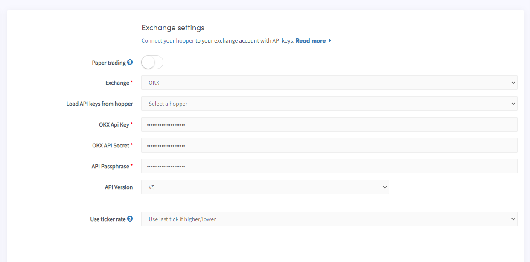Click the Load API keys from hopper label
The image size is (530, 262).
tap(99, 104)
